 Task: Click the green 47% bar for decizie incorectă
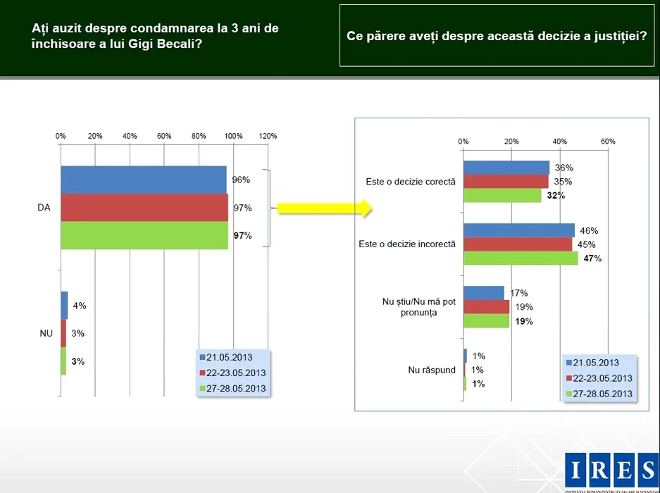point(520,258)
